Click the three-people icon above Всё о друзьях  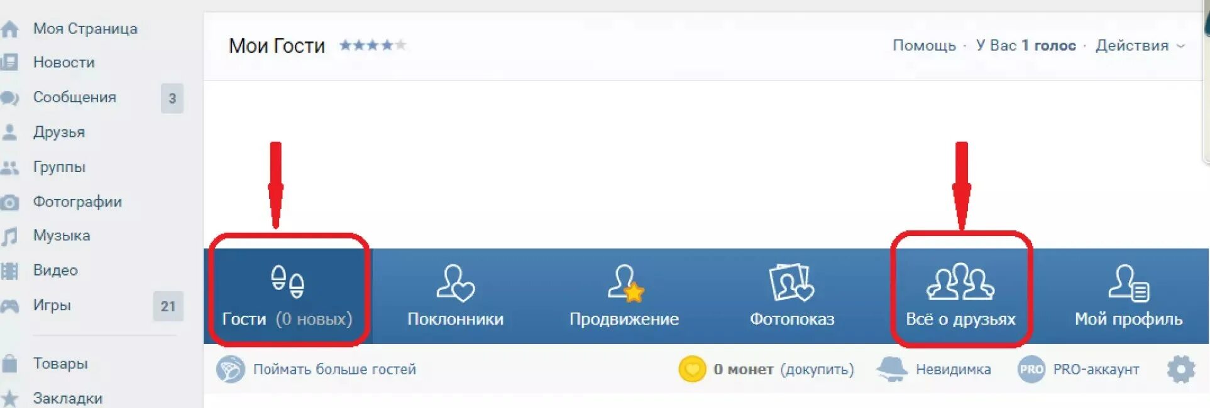pos(960,281)
